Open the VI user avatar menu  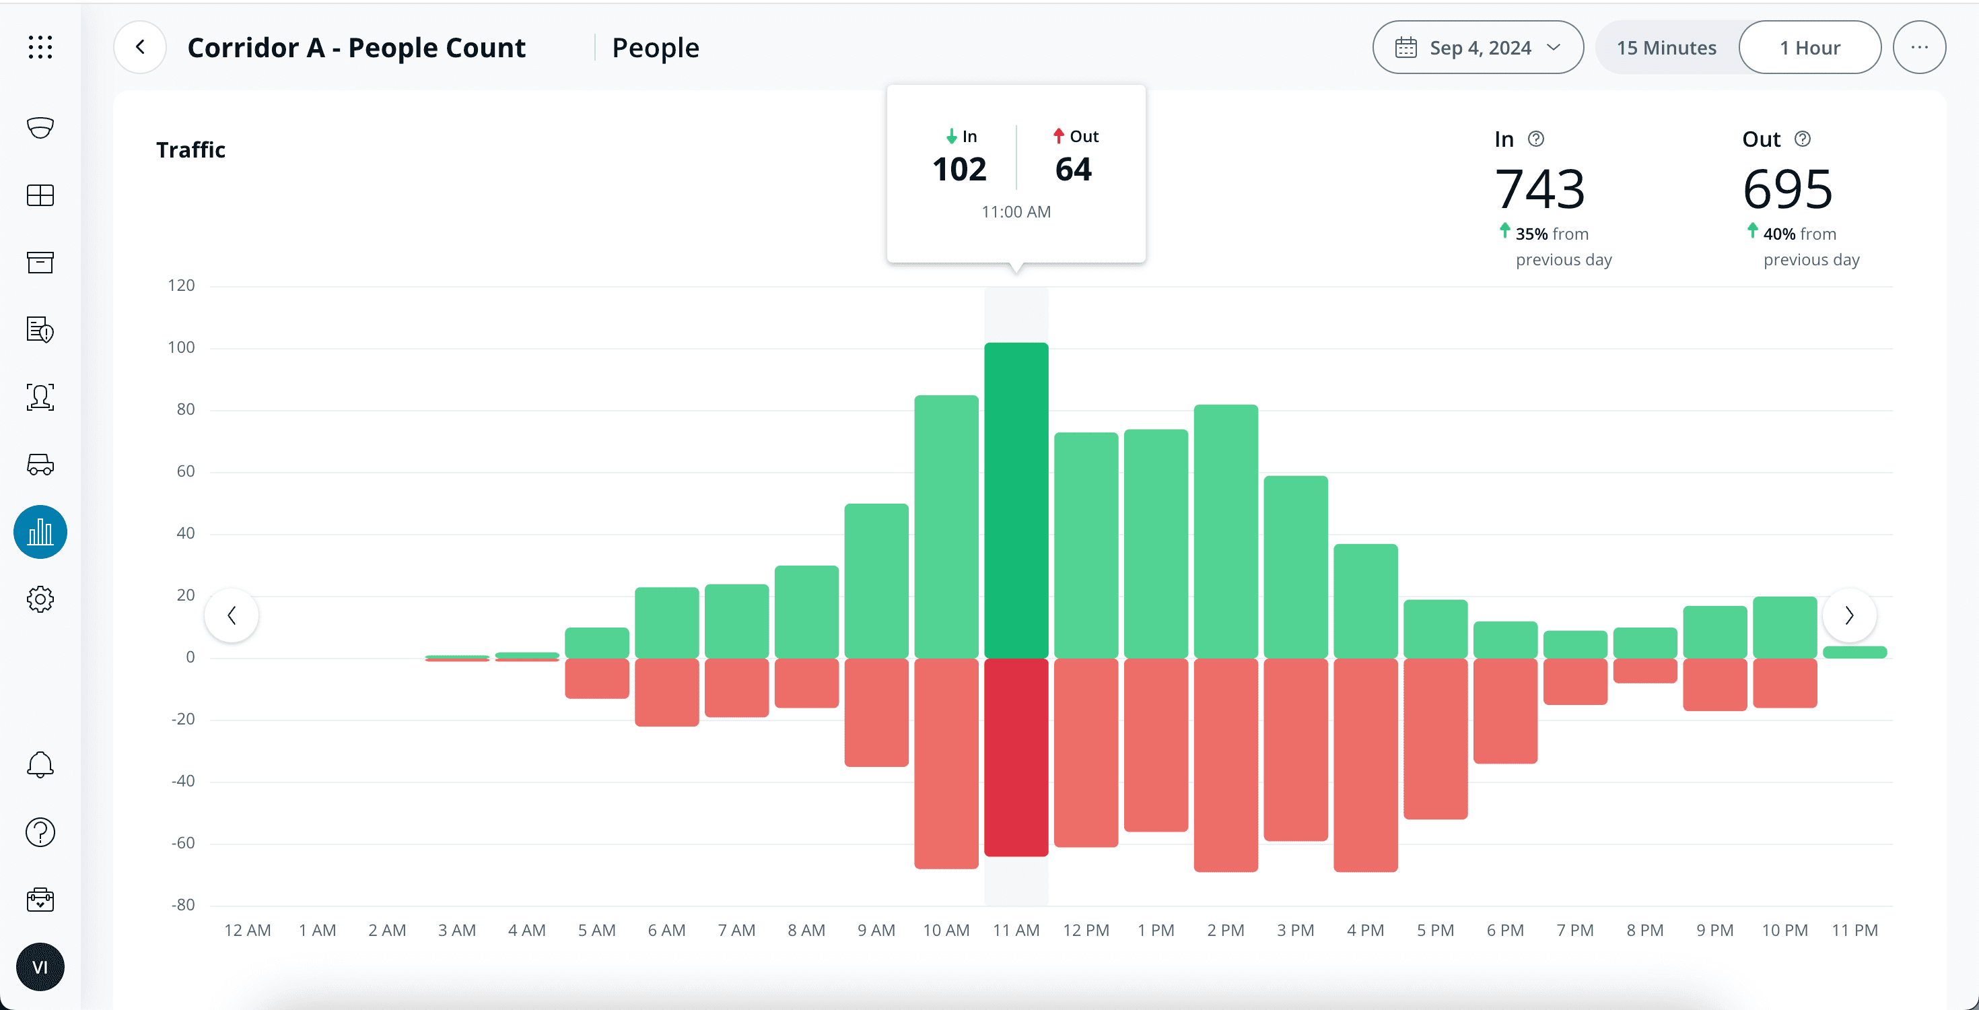(x=40, y=967)
